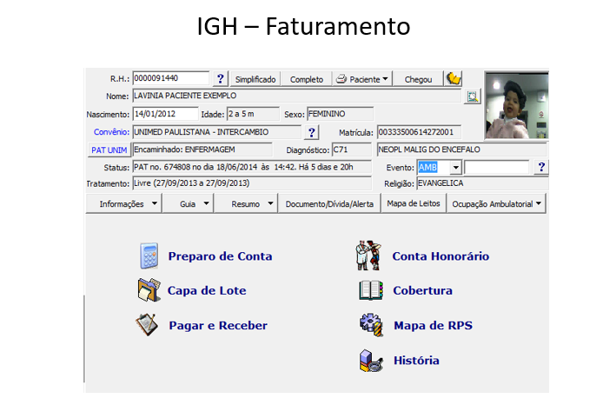
Task: Click the question mark beside Evento field
Action: [x=541, y=167]
